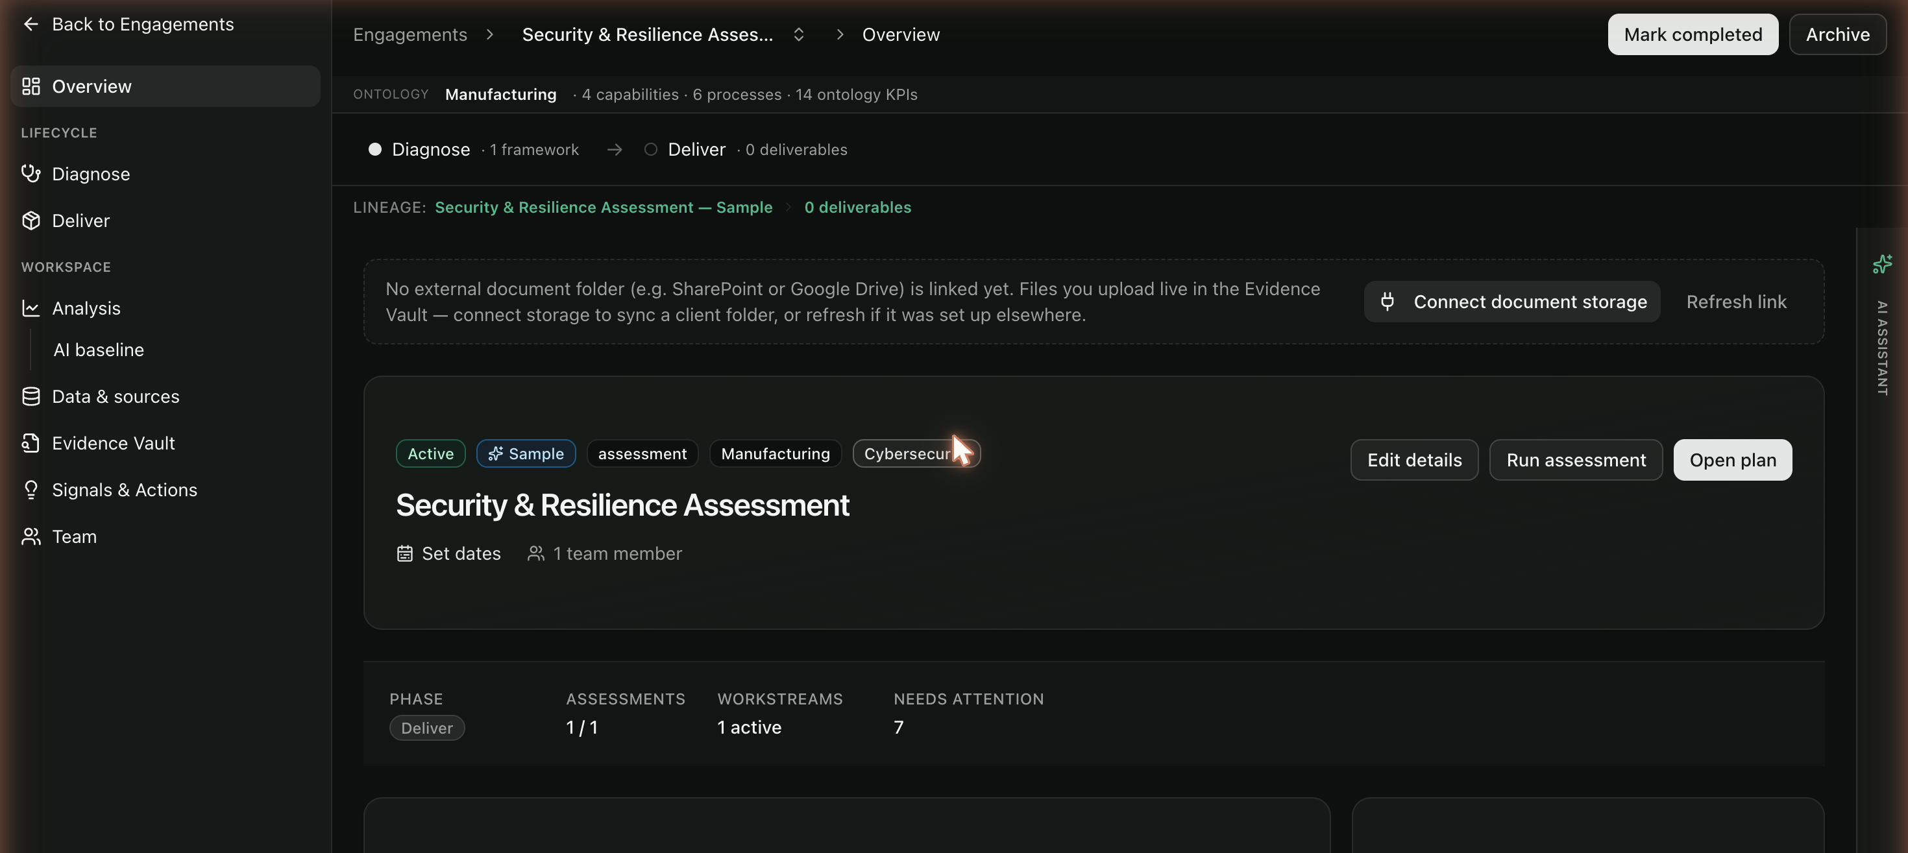
Task: Click the Archive button
Action: tap(1838, 34)
